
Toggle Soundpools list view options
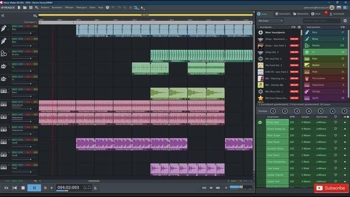click(x=293, y=27)
